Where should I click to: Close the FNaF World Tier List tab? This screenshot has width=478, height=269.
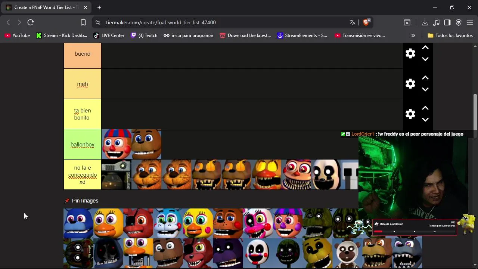(86, 7)
